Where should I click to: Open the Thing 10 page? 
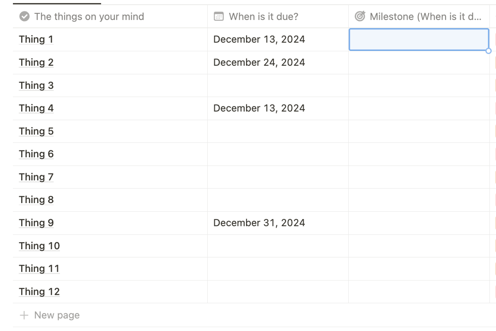(x=39, y=246)
